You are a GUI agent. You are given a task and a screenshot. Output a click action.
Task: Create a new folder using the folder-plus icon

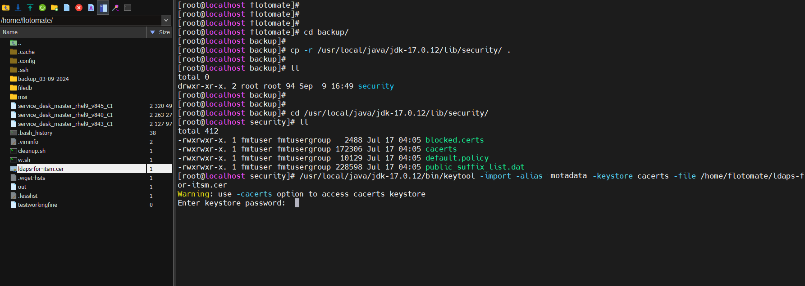55,8
